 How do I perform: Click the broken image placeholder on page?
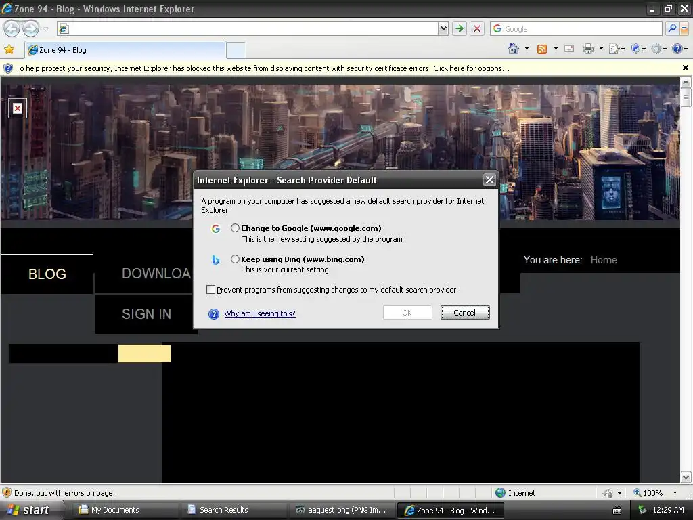click(x=18, y=108)
